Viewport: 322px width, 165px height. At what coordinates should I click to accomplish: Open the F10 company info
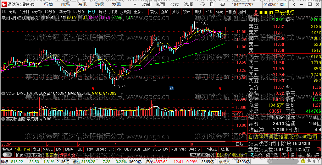[x=209, y=12]
